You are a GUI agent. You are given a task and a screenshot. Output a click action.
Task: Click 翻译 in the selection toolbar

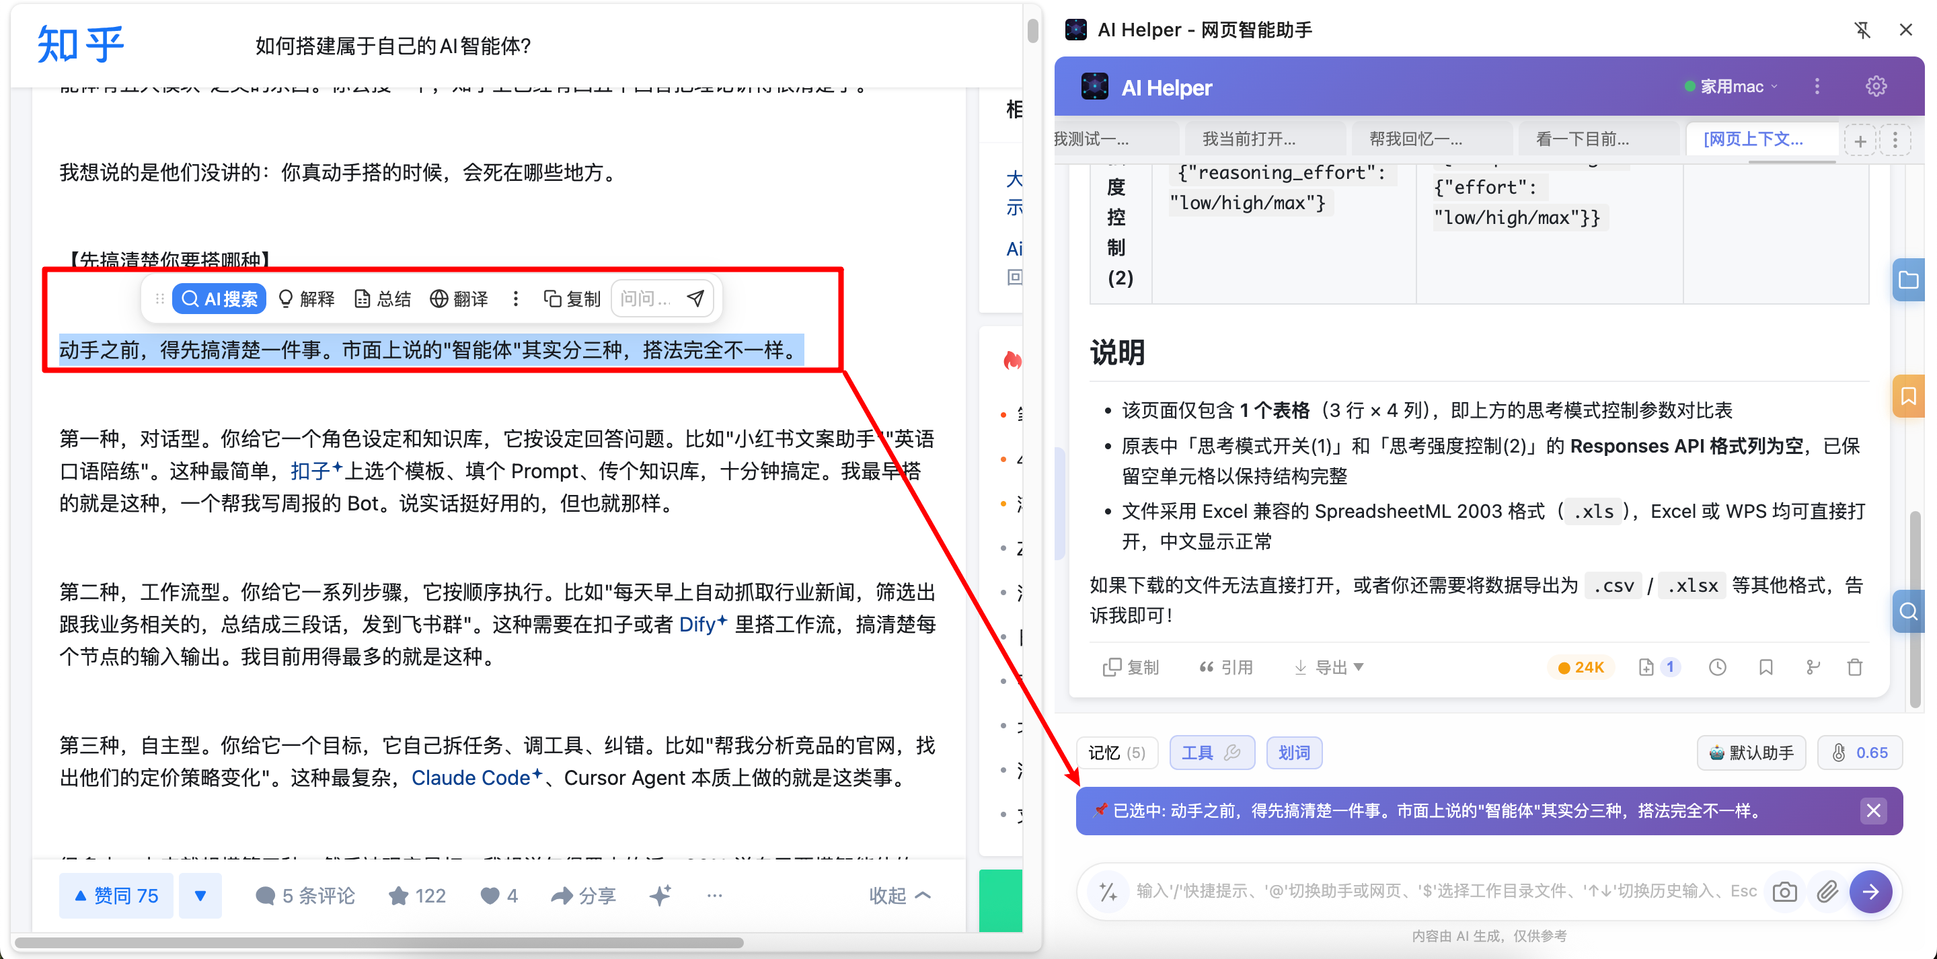(459, 299)
